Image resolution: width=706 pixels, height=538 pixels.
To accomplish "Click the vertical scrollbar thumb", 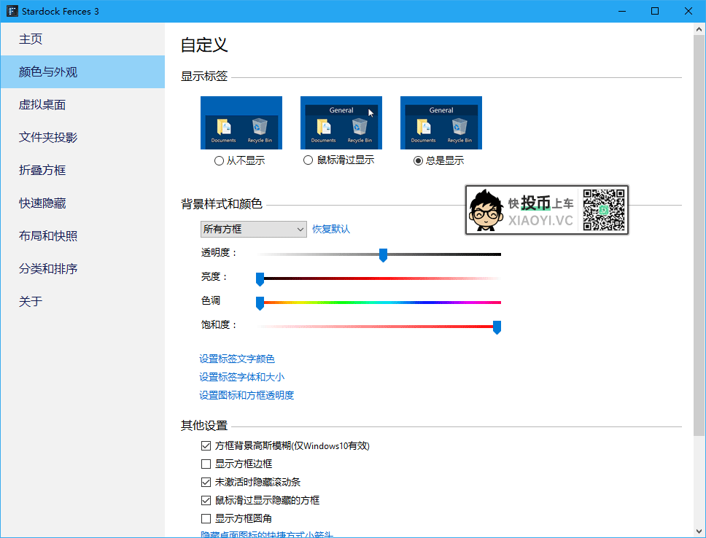I will [x=699, y=236].
